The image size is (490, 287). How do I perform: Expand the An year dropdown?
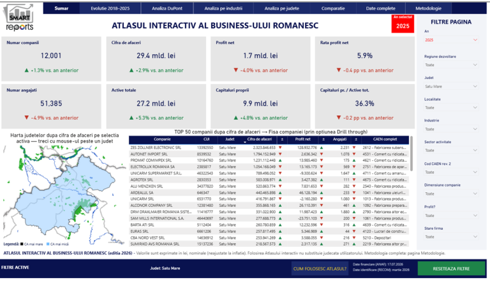(x=451, y=40)
